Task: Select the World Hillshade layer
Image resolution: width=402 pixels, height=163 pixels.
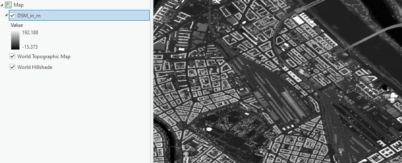Action: click(35, 67)
